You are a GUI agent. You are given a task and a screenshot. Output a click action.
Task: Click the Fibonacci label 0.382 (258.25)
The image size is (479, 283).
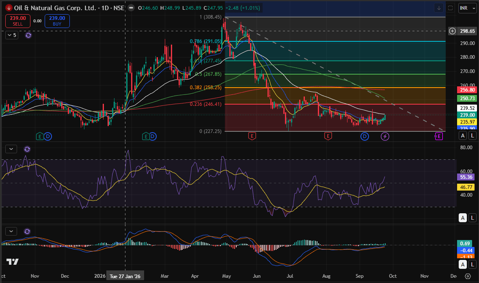pos(205,88)
